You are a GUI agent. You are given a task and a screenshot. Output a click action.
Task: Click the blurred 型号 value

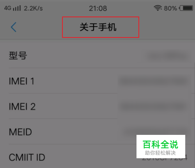(x=168, y=56)
